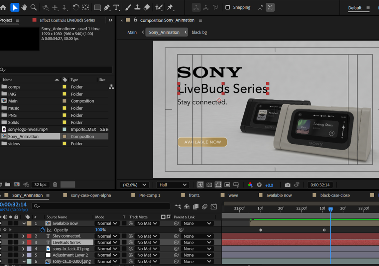Toggle the Opacity stopwatch keyframe control
The width and height of the screenshot is (379, 266).
43,230
